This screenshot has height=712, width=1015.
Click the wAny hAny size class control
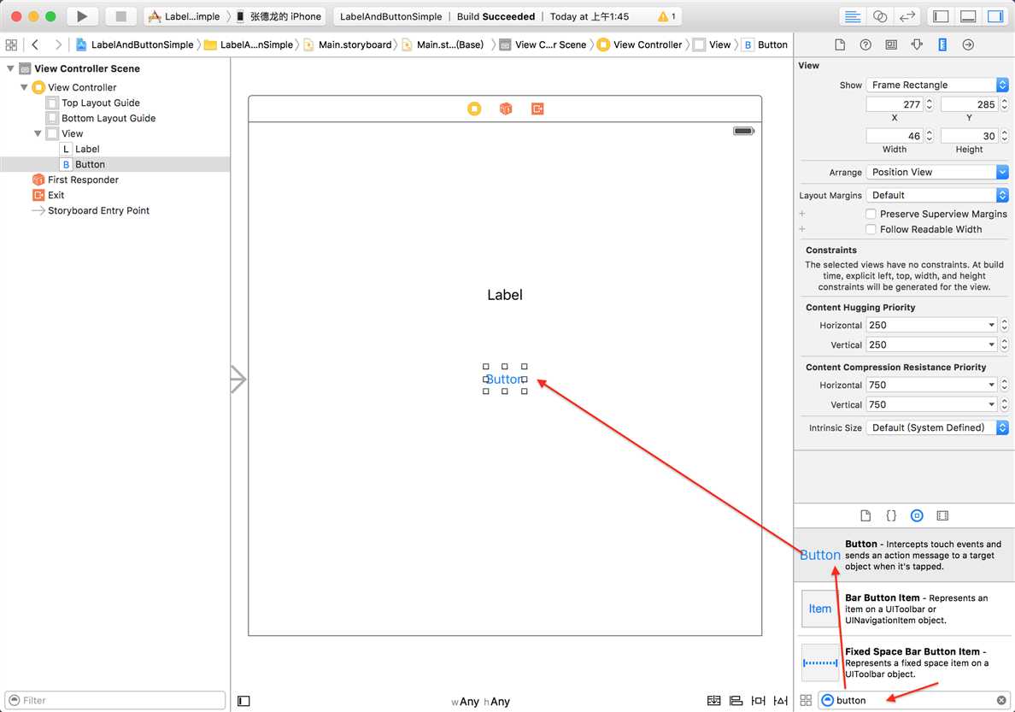480,702
